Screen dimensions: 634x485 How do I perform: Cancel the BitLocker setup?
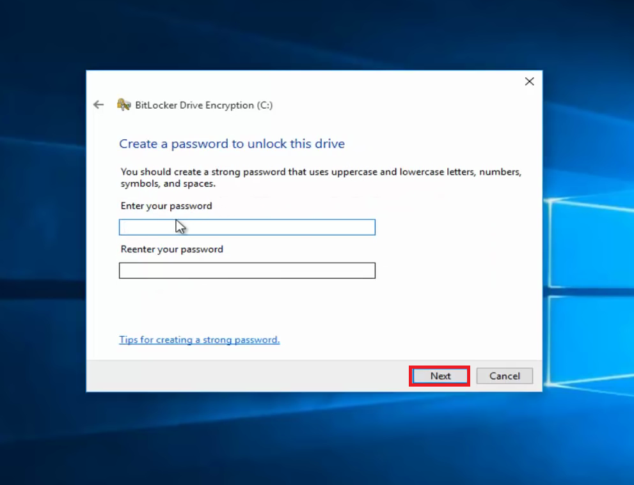click(505, 376)
